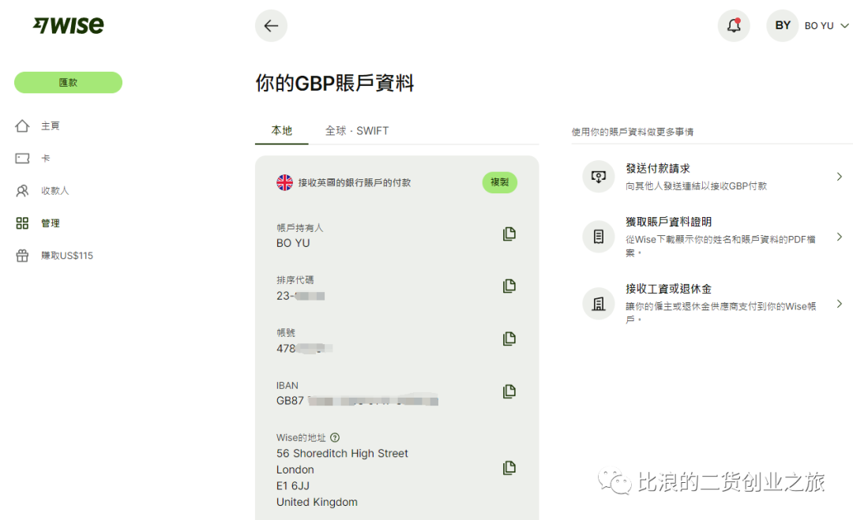
Task: Open 發送付款請求 option
Action: coord(712,177)
